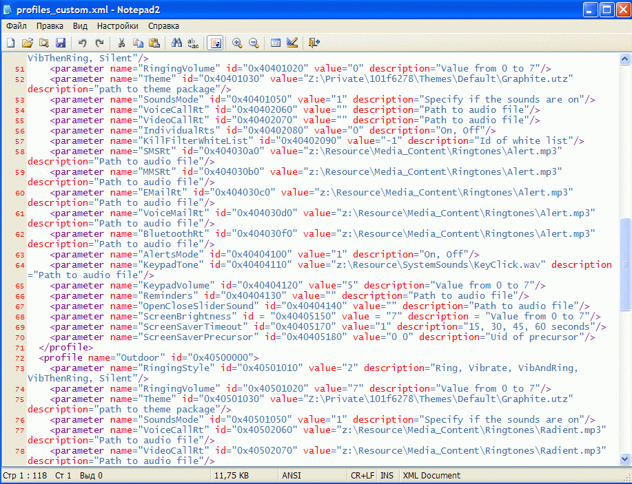The width and height of the screenshot is (632, 484).
Task: Click line number 78 in the margin
Action: (x=20, y=452)
